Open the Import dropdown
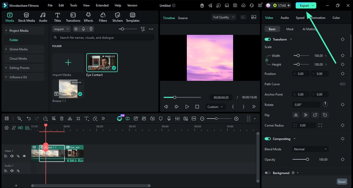 pyautogui.click(x=61, y=29)
